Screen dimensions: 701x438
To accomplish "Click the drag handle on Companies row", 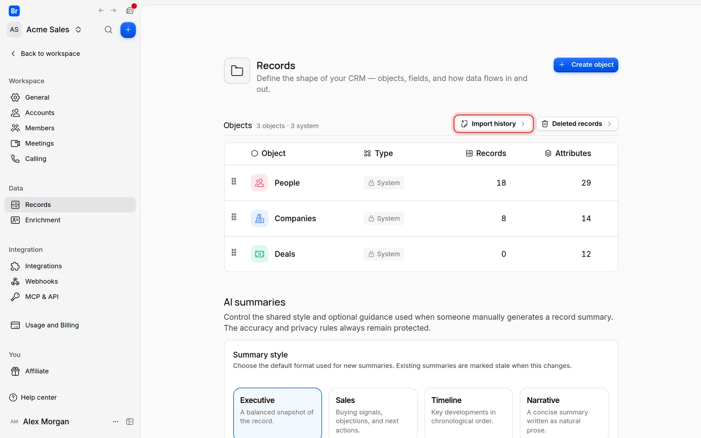I will 234,217.
